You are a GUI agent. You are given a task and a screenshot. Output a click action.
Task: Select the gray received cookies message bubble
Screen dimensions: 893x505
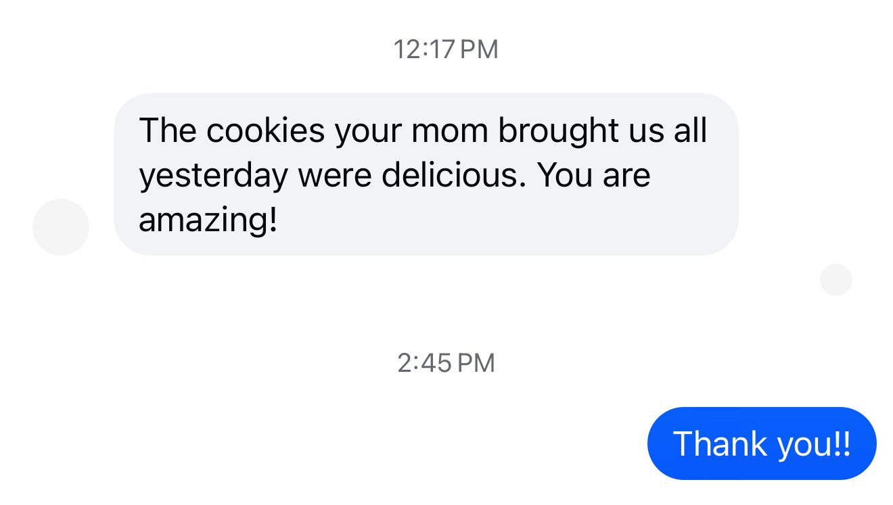tap(426, 174)
